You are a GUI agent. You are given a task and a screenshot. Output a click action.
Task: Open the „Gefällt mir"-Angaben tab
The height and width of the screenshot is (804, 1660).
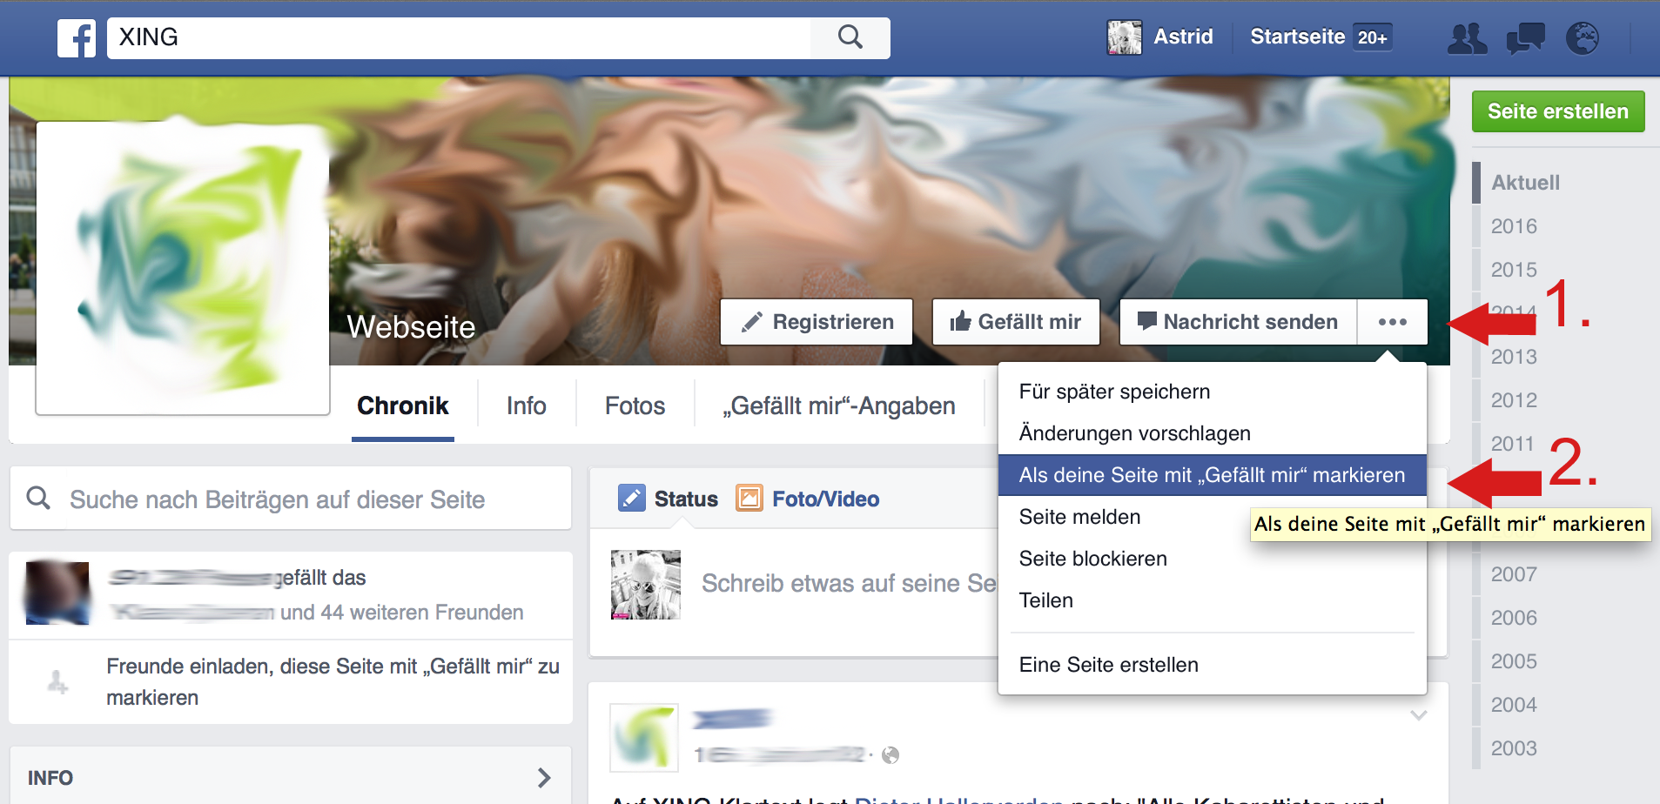tap(839, 405)
